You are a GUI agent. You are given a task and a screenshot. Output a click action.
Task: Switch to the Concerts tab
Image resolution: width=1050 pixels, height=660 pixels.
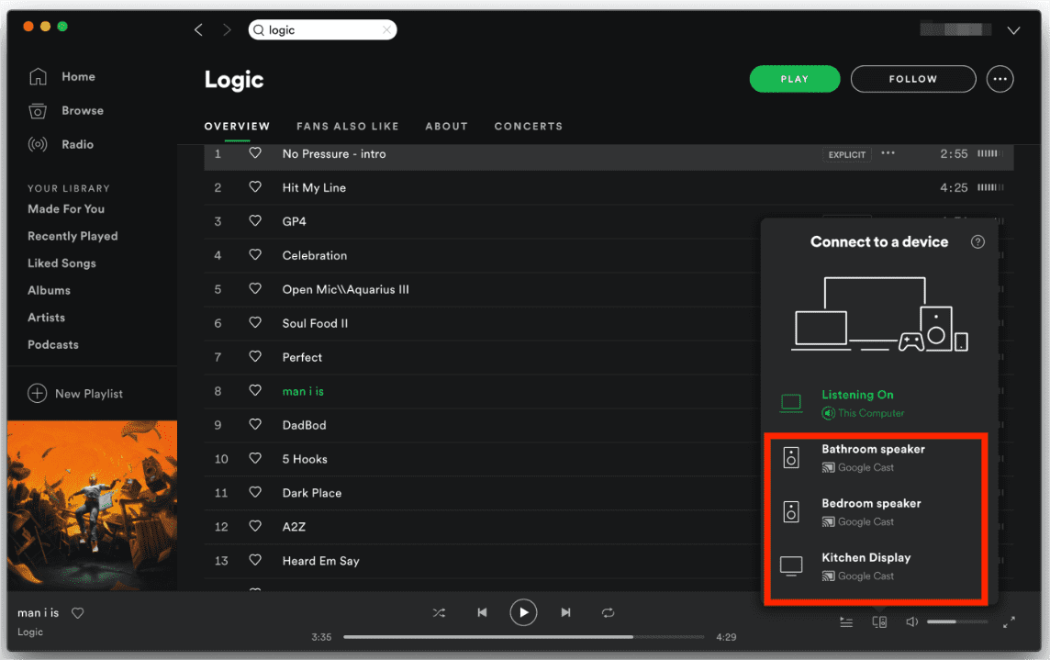(x=528, y=127)
